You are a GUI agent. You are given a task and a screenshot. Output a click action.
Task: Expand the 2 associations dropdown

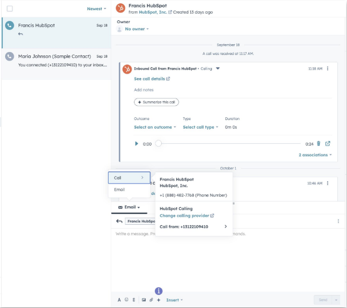(315, 155)
